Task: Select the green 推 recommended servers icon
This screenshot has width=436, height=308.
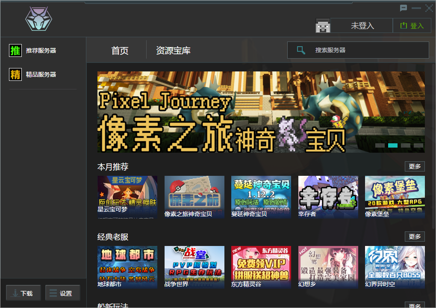Action: pyautogui.click(x=15, y=50)
